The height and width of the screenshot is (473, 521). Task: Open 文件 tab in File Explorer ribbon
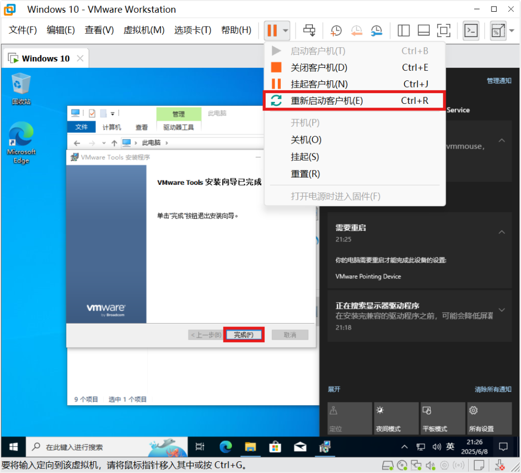81,127
